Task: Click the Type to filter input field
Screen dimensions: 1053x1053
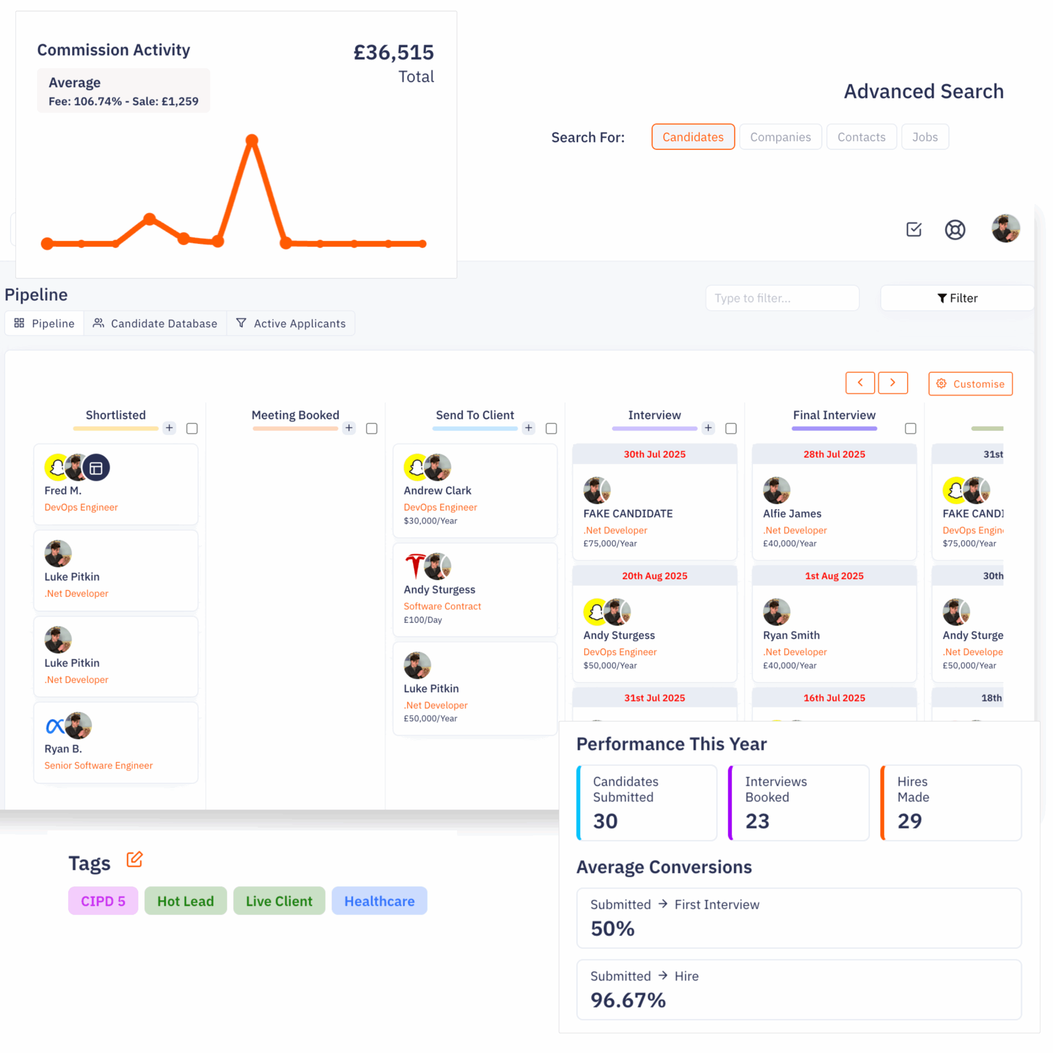Action: pyautogui.click(x=782, y=297)
